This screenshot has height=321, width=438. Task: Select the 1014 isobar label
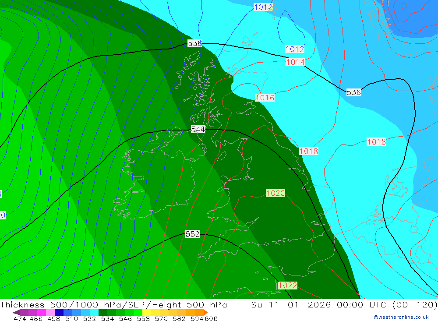[295, 62]
